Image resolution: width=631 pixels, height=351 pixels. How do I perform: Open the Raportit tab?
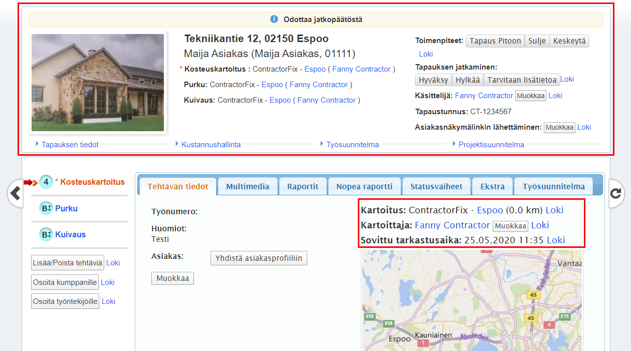click(303, 187)
